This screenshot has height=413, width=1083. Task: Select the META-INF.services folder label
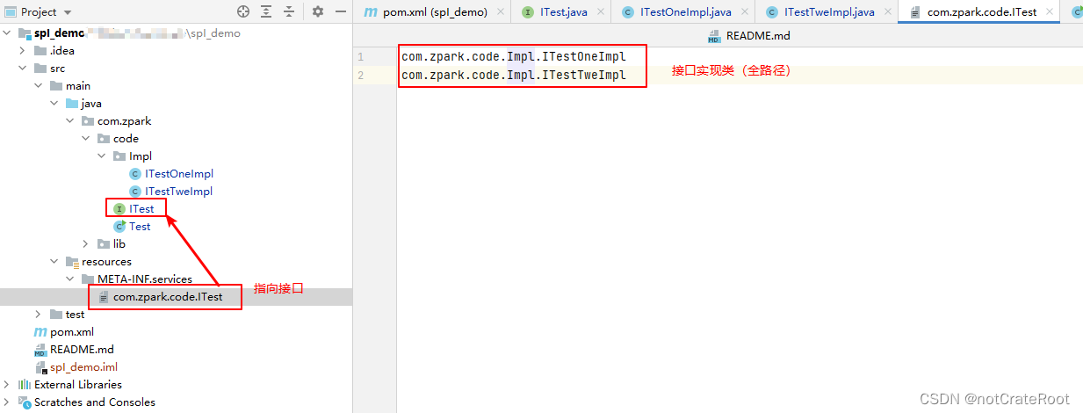coord(145,279)
